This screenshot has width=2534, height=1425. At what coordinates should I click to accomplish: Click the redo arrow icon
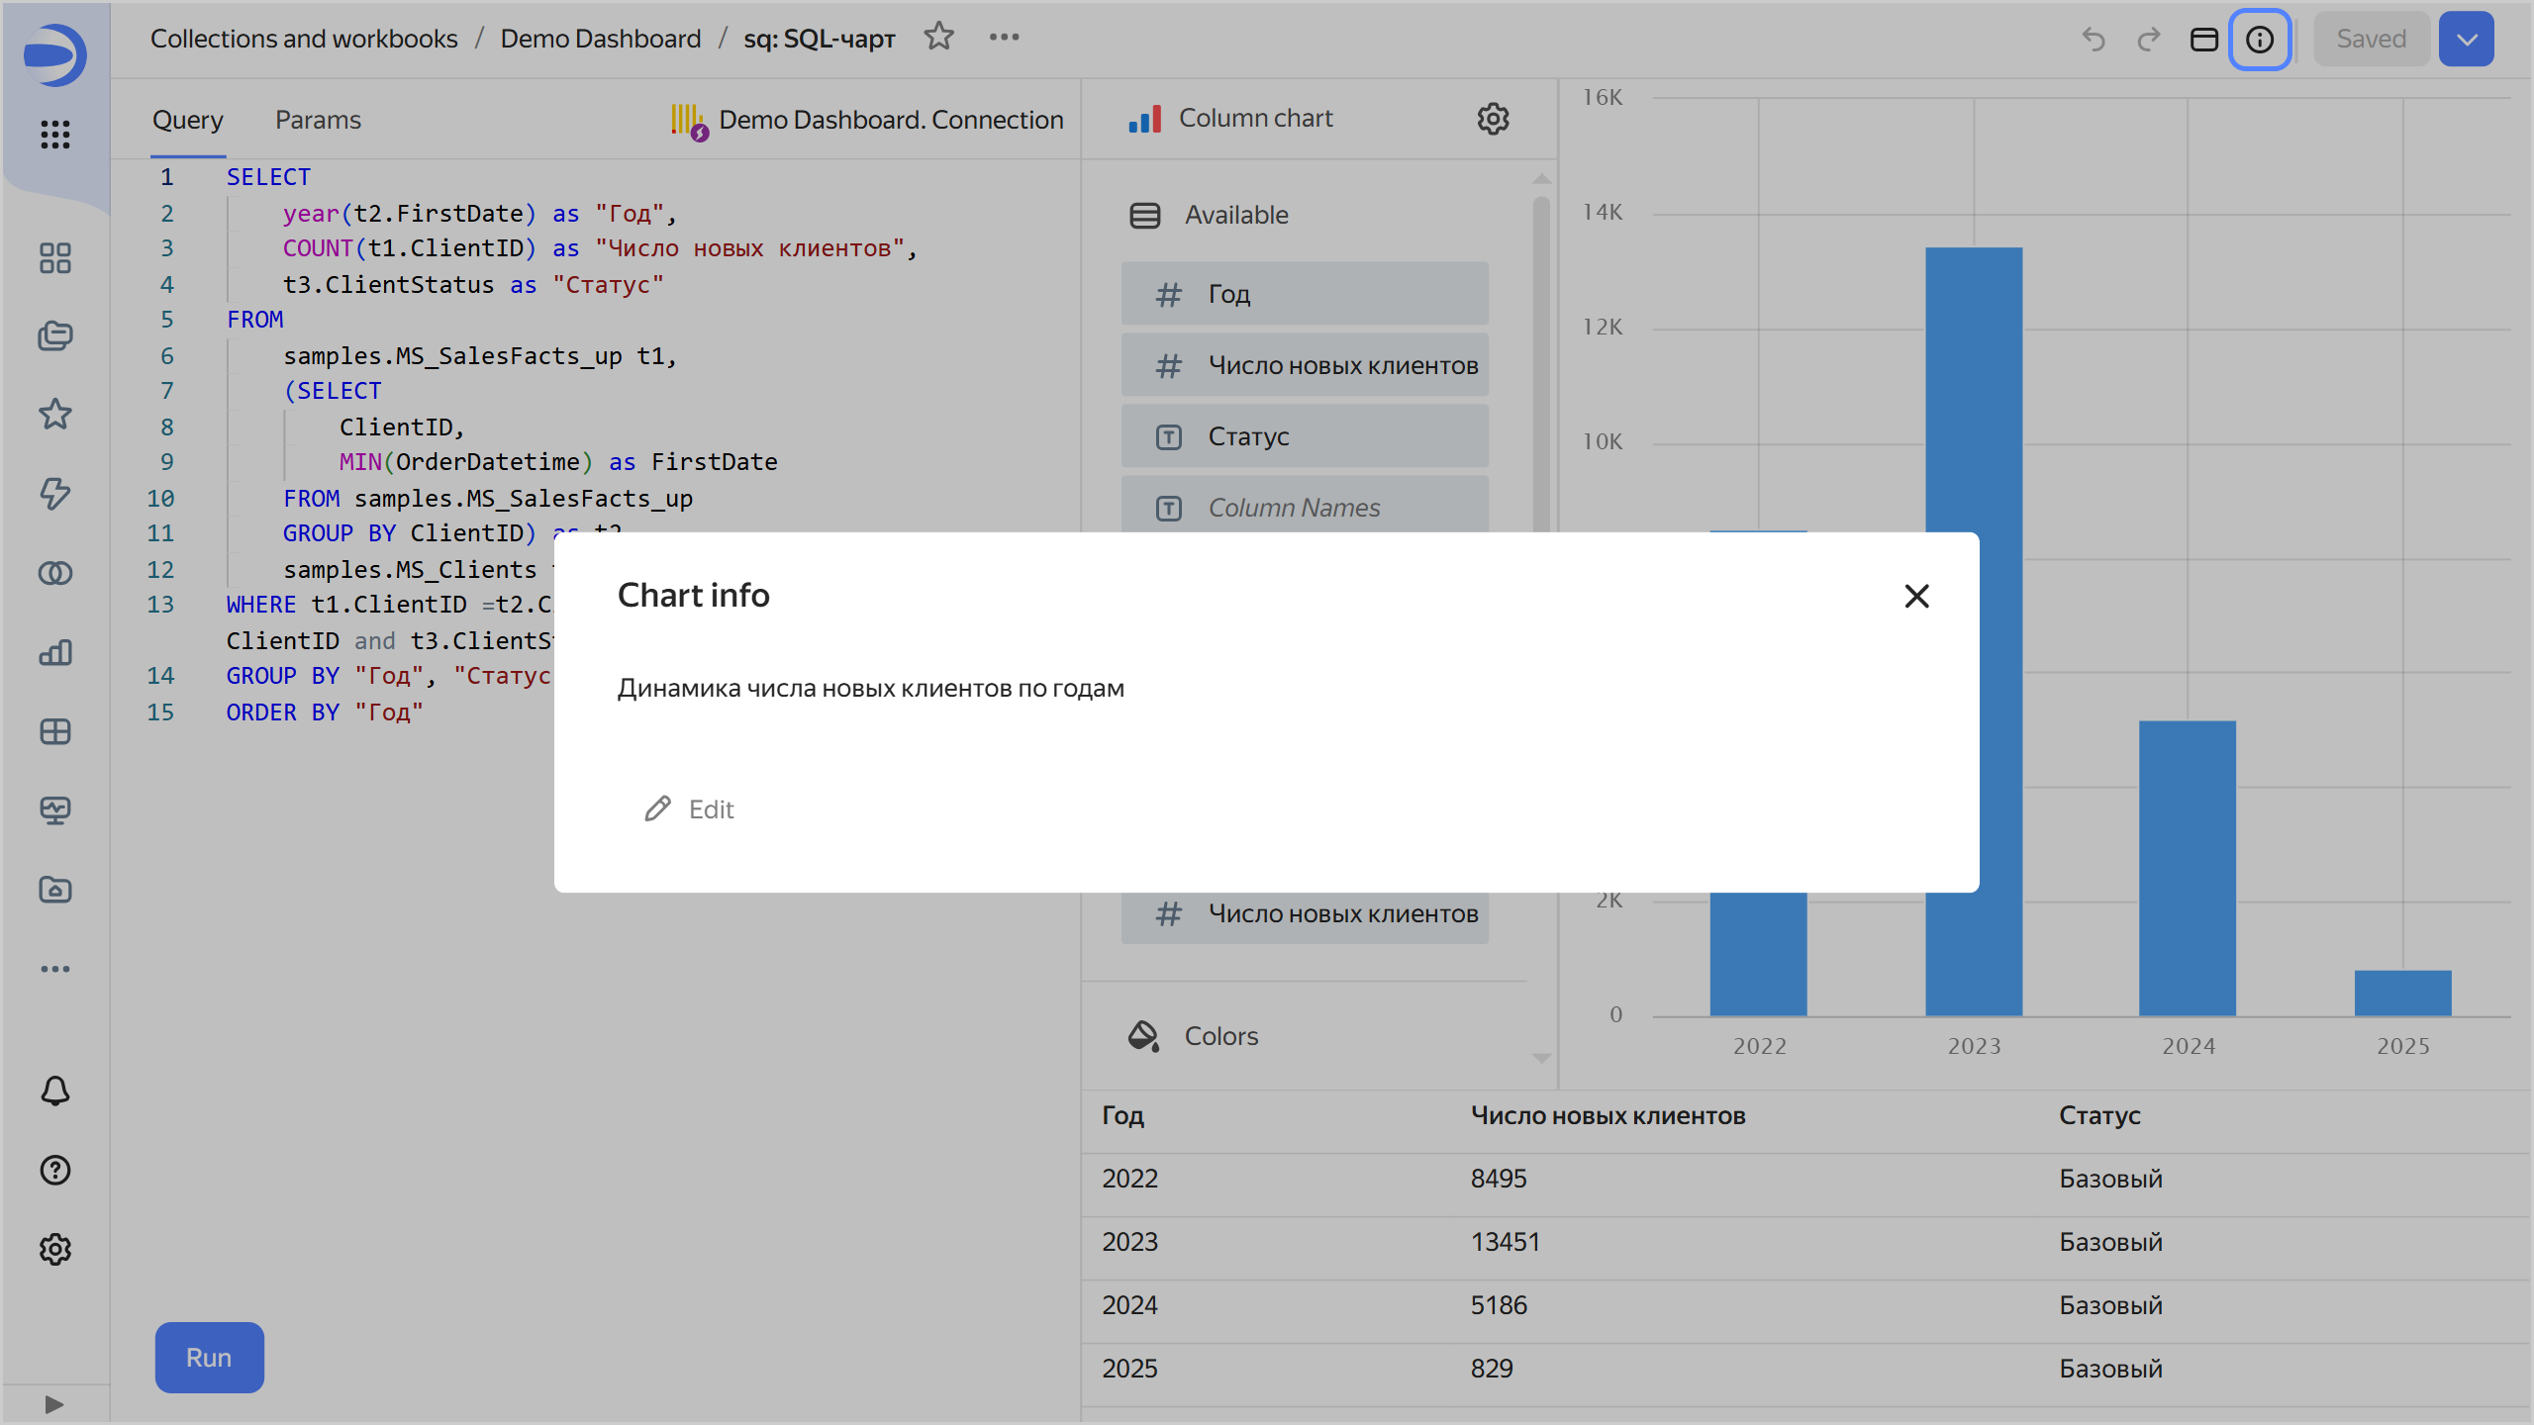pyautogui.click(x=2148, y=40)
